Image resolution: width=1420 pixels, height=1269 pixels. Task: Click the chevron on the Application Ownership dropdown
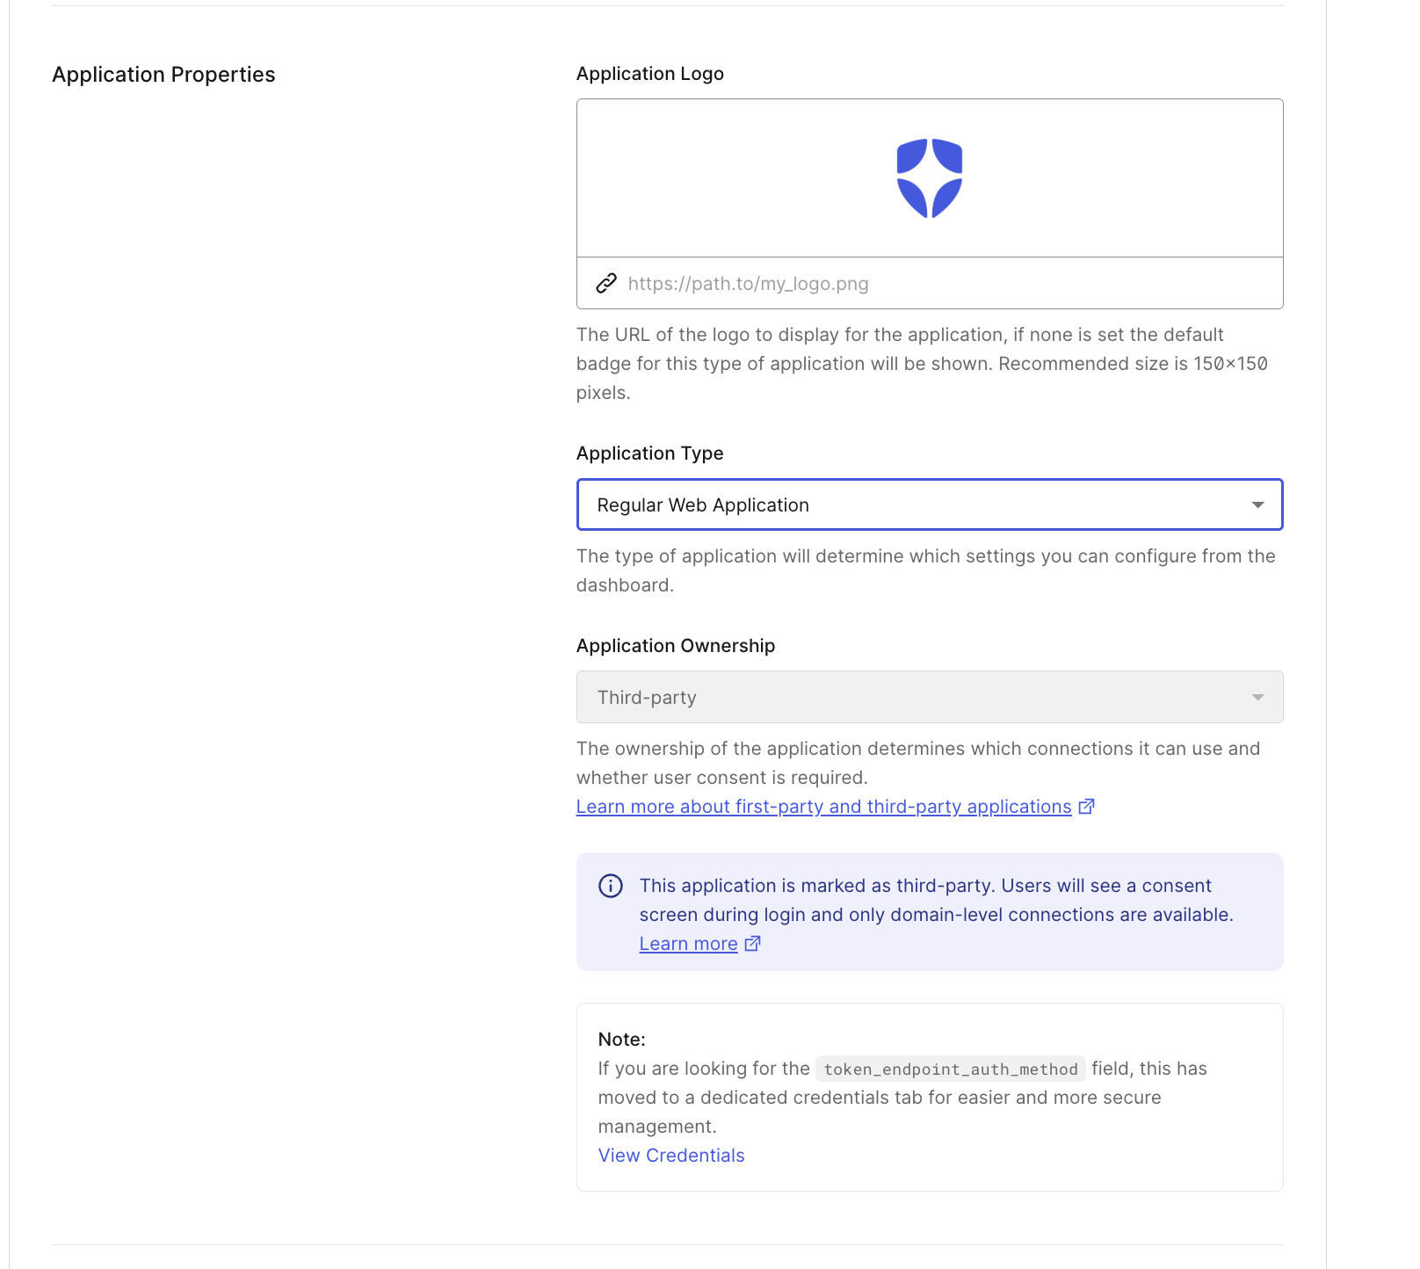click(1259, 697)
